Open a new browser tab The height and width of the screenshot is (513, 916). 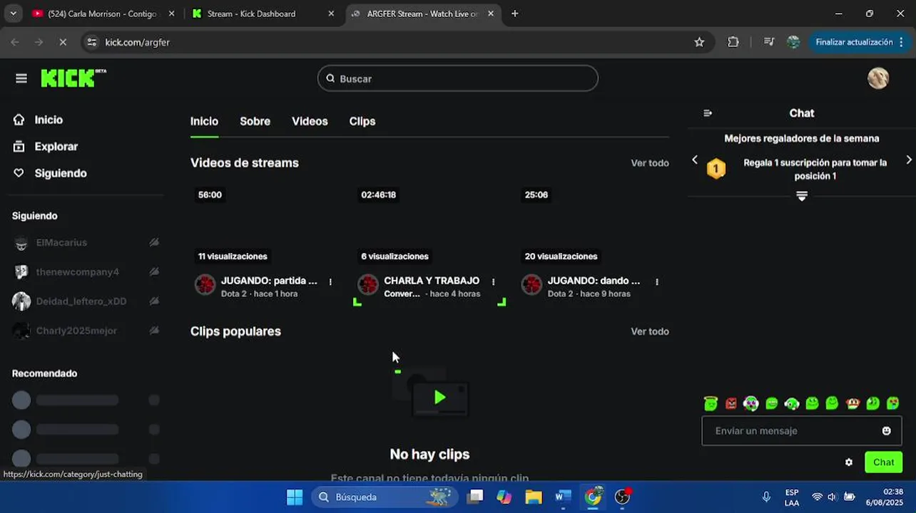coord(515,14)
